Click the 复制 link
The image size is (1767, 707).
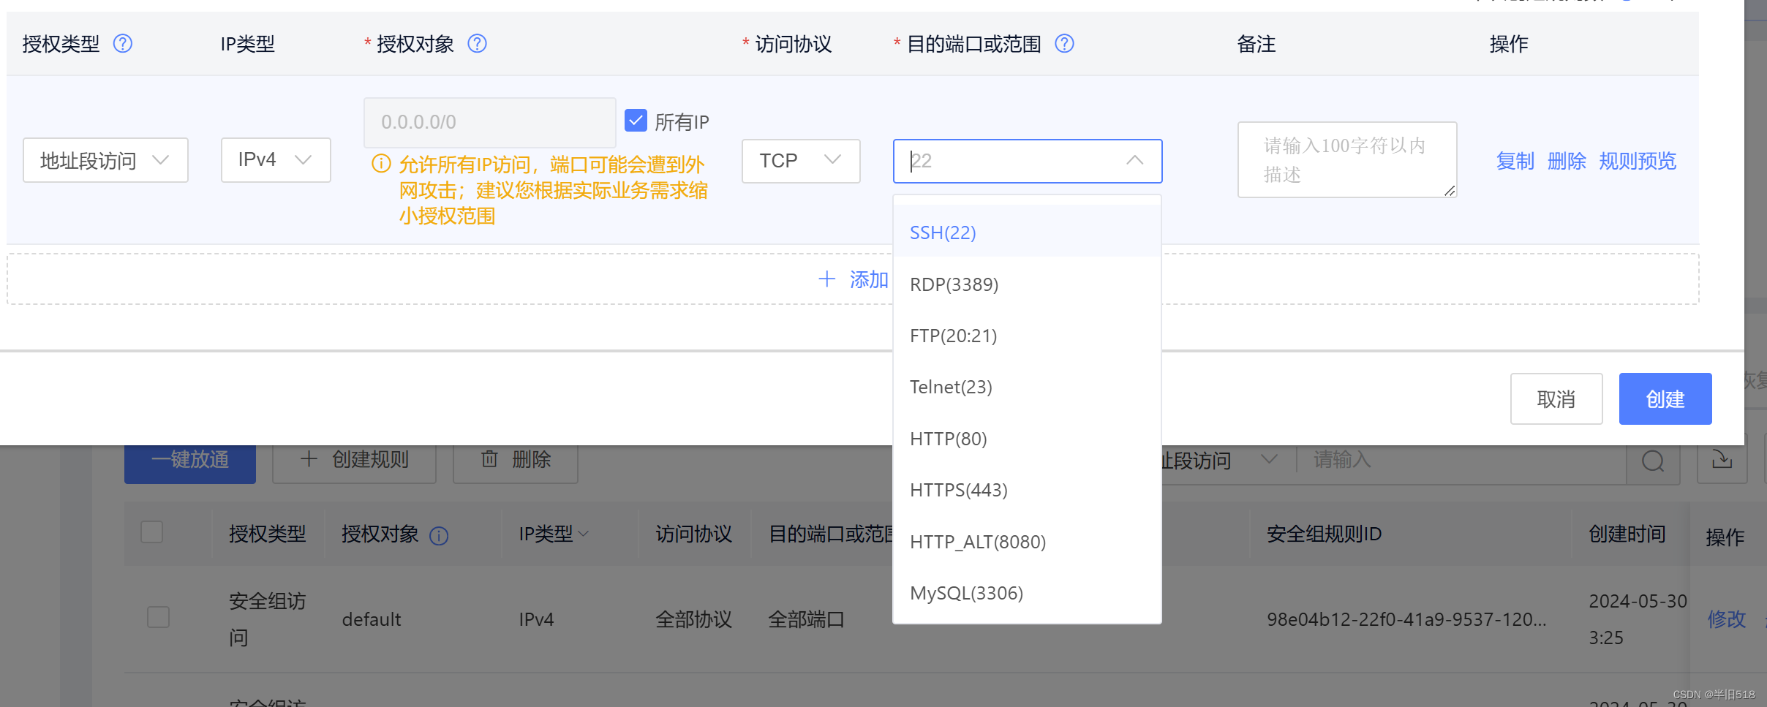pos(1515,161)
